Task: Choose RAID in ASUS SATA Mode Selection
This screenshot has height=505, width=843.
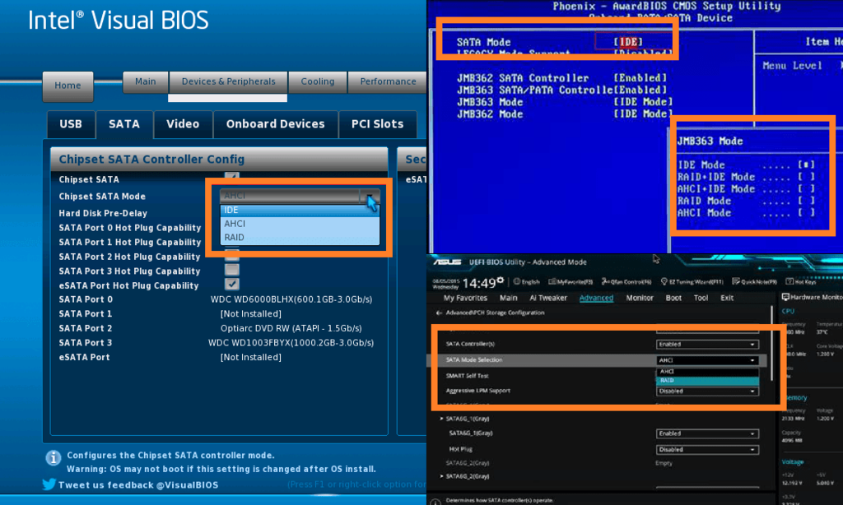Action: click(706, 381)
